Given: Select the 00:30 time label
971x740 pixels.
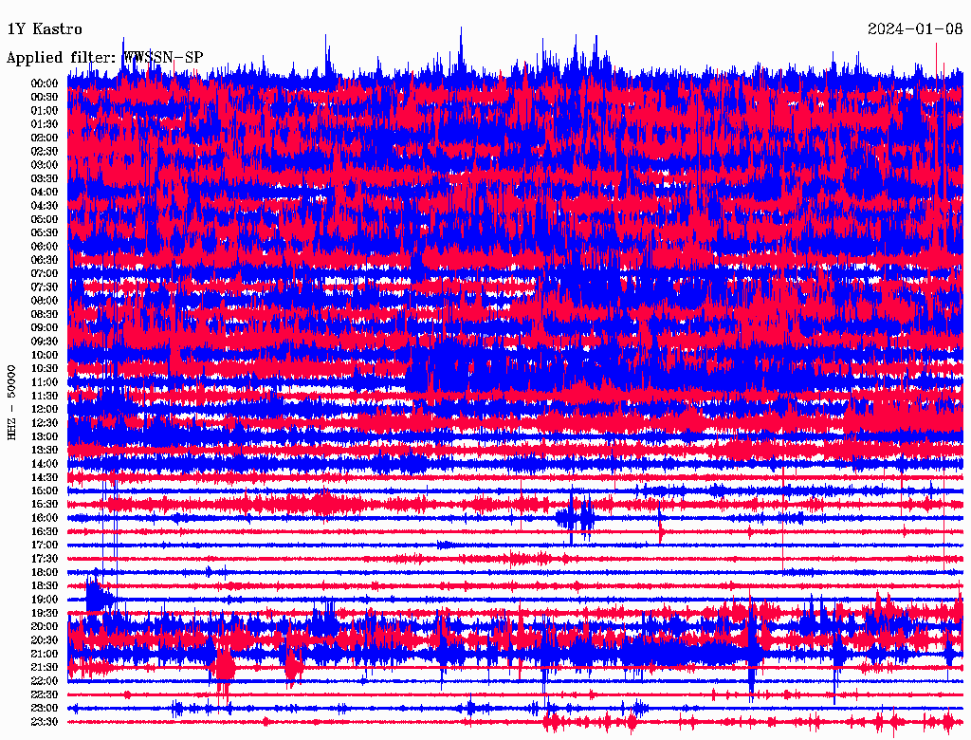Looking at the screenshot, I should click(x=45, y=98).
